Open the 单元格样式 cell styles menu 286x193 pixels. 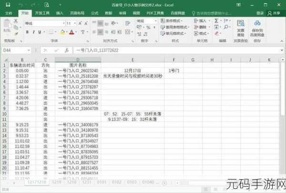click(174, 33)
